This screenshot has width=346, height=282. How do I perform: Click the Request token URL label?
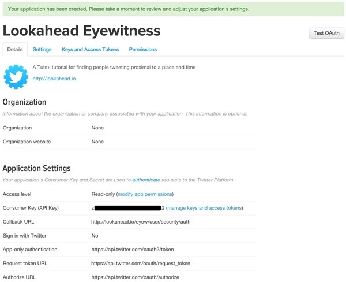(x=25, y=264)
